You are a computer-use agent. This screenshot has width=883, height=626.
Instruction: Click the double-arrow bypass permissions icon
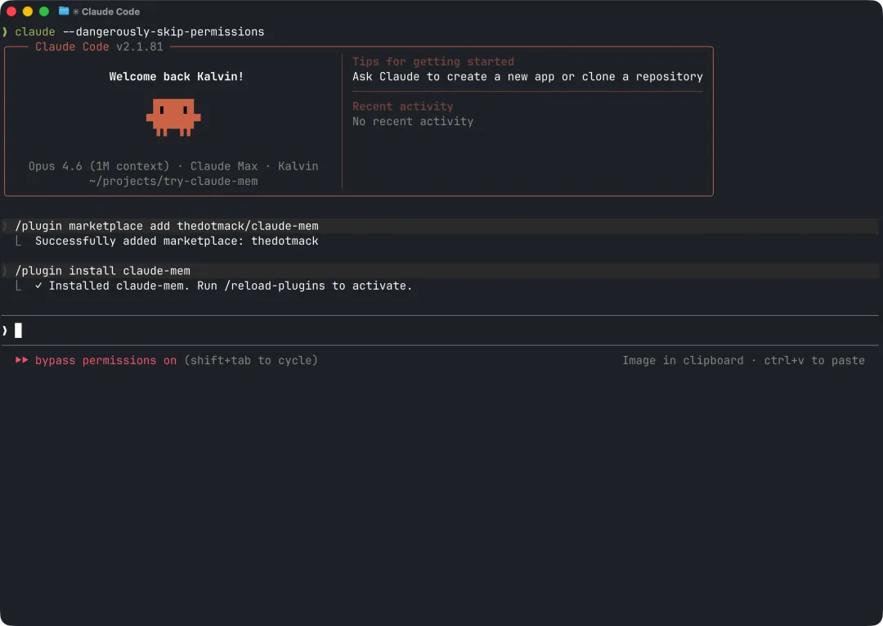(x=22, y=360)
